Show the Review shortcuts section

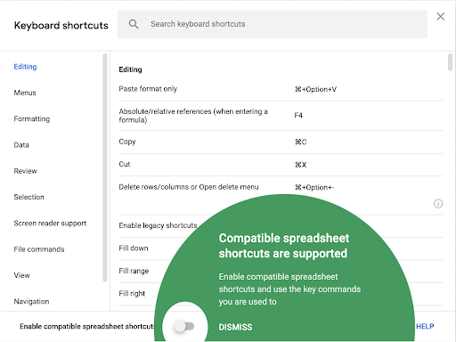tap(25, 171)
